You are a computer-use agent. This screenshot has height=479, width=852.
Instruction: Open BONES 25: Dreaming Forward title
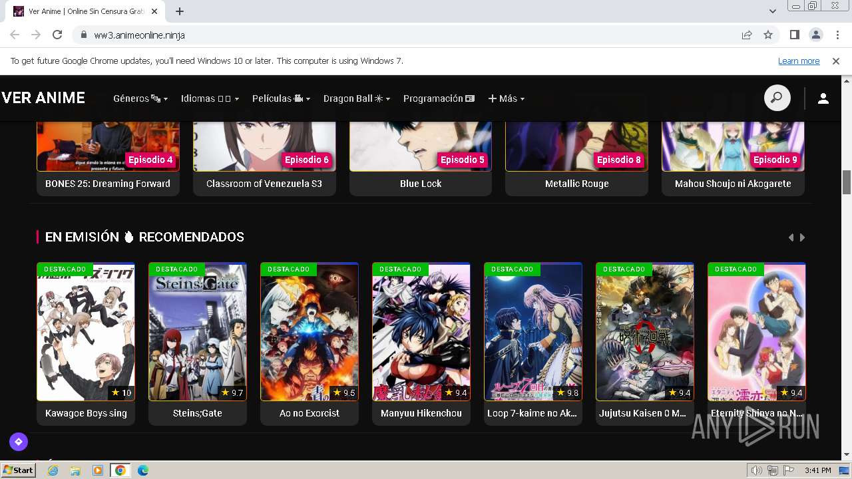click(108, 184)
